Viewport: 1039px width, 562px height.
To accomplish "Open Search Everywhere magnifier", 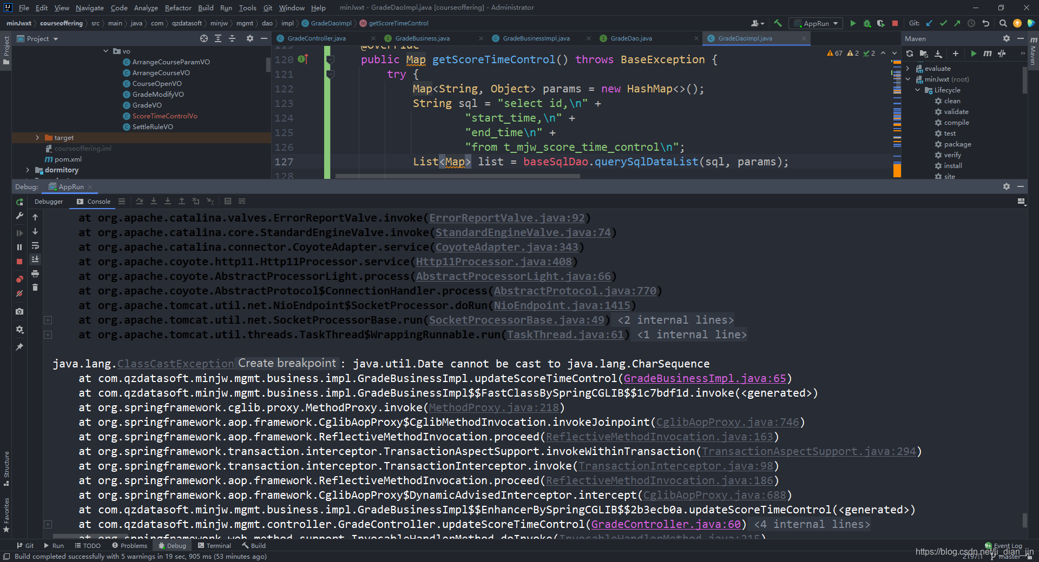I will 1003,23.
